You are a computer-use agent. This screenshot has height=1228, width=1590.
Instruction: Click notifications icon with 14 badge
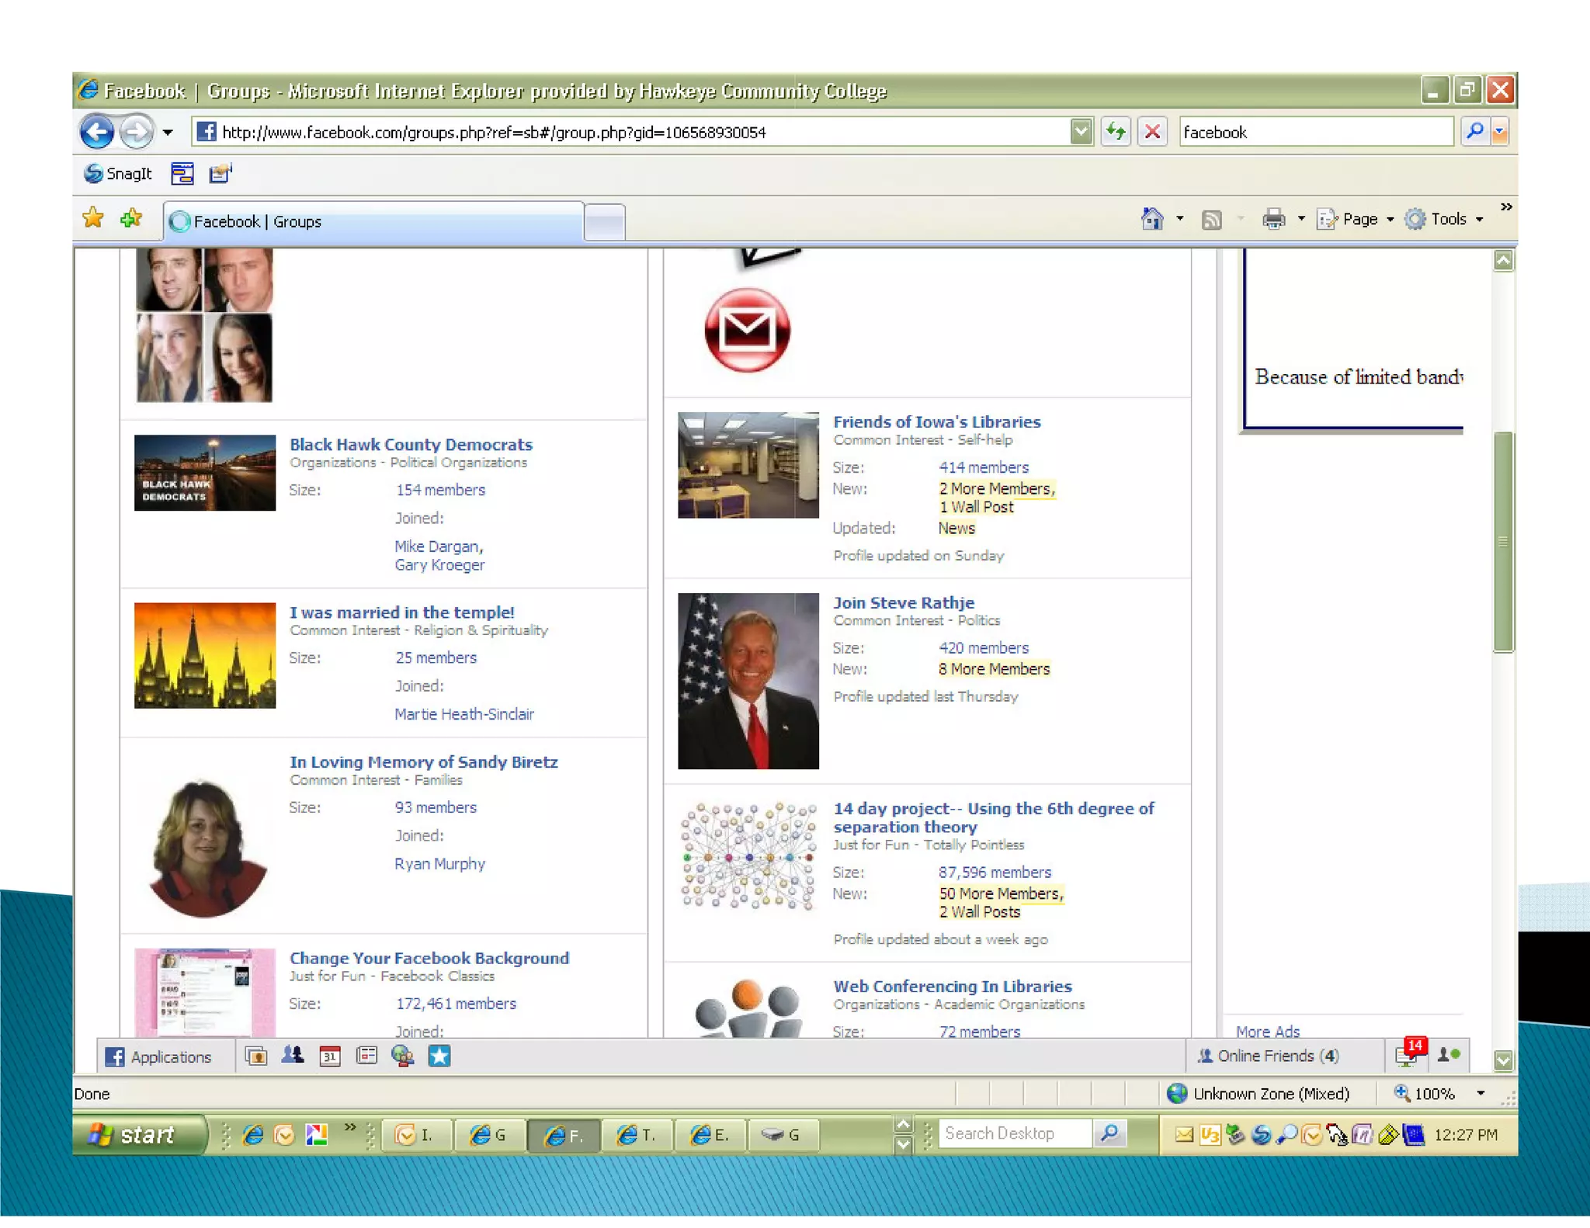[x=1410, y=1053]
